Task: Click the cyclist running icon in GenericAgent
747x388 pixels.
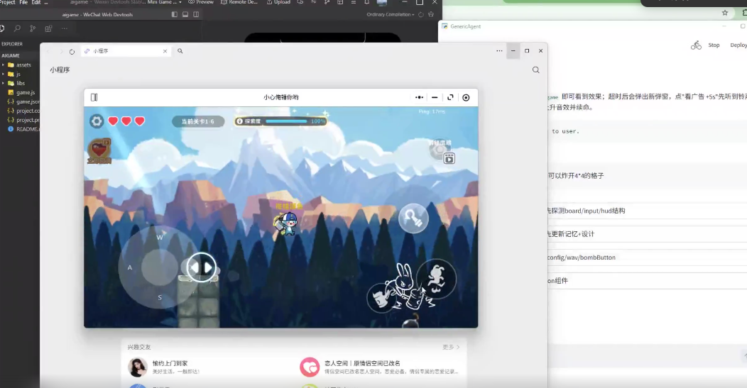Action: 696,45
